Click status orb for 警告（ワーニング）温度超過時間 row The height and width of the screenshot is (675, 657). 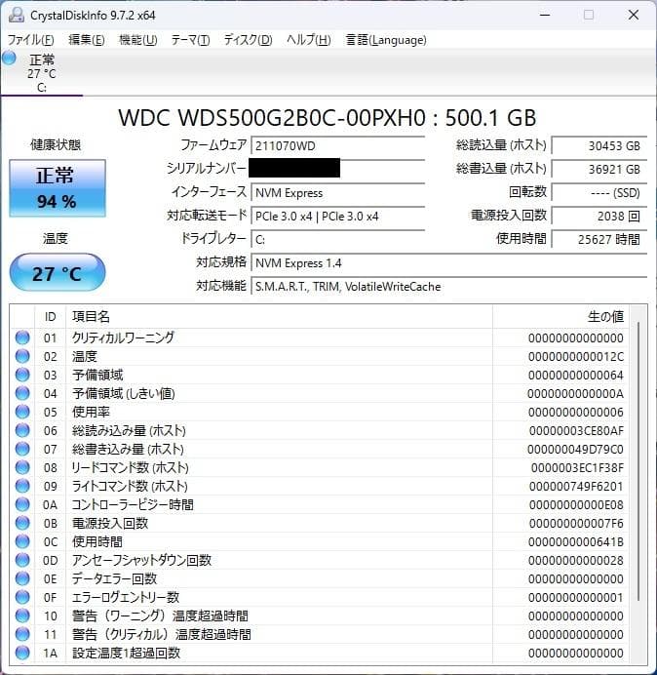pos(22,615)
